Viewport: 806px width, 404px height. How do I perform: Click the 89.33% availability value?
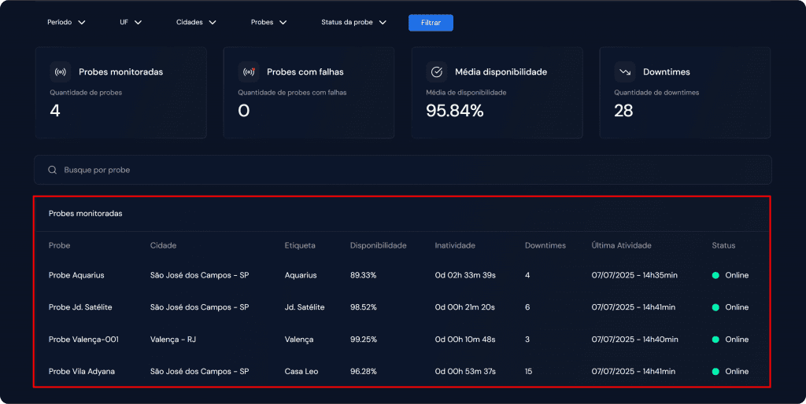(364, 275)
